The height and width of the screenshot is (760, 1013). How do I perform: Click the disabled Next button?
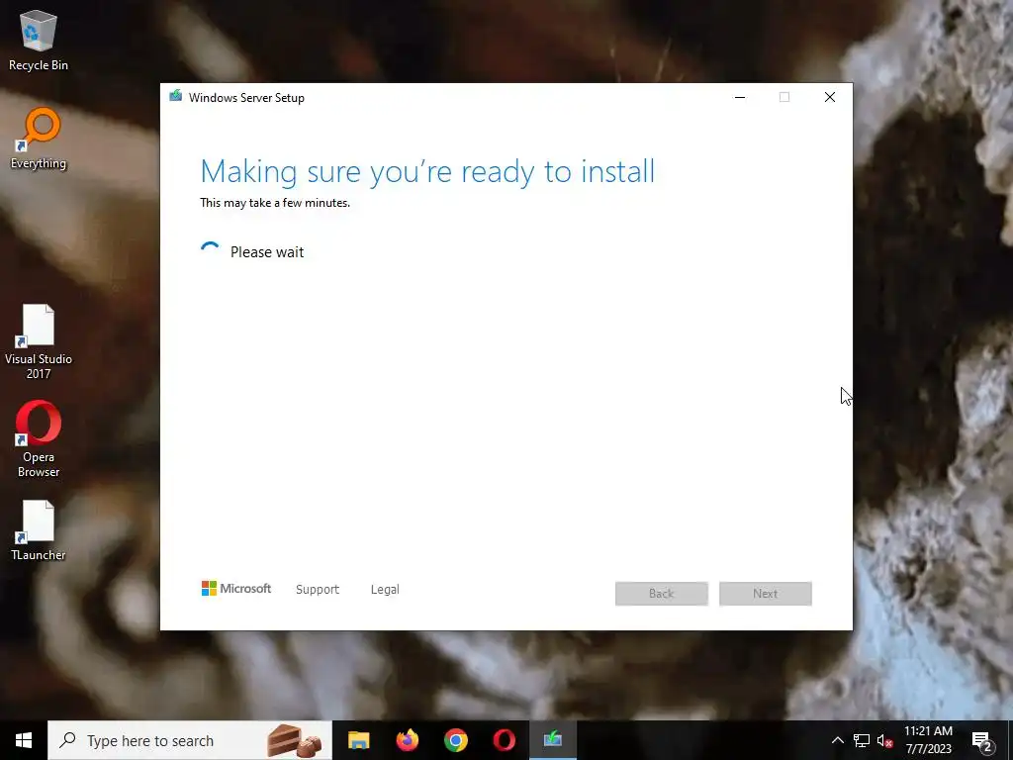coord(766,594)
